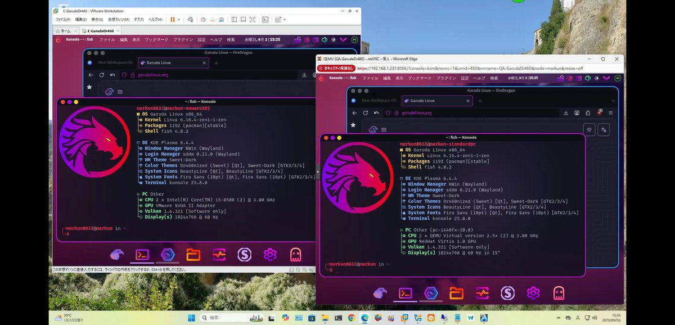
Task: Switch to the VMware ホーム tab
Action: [65, 30]
